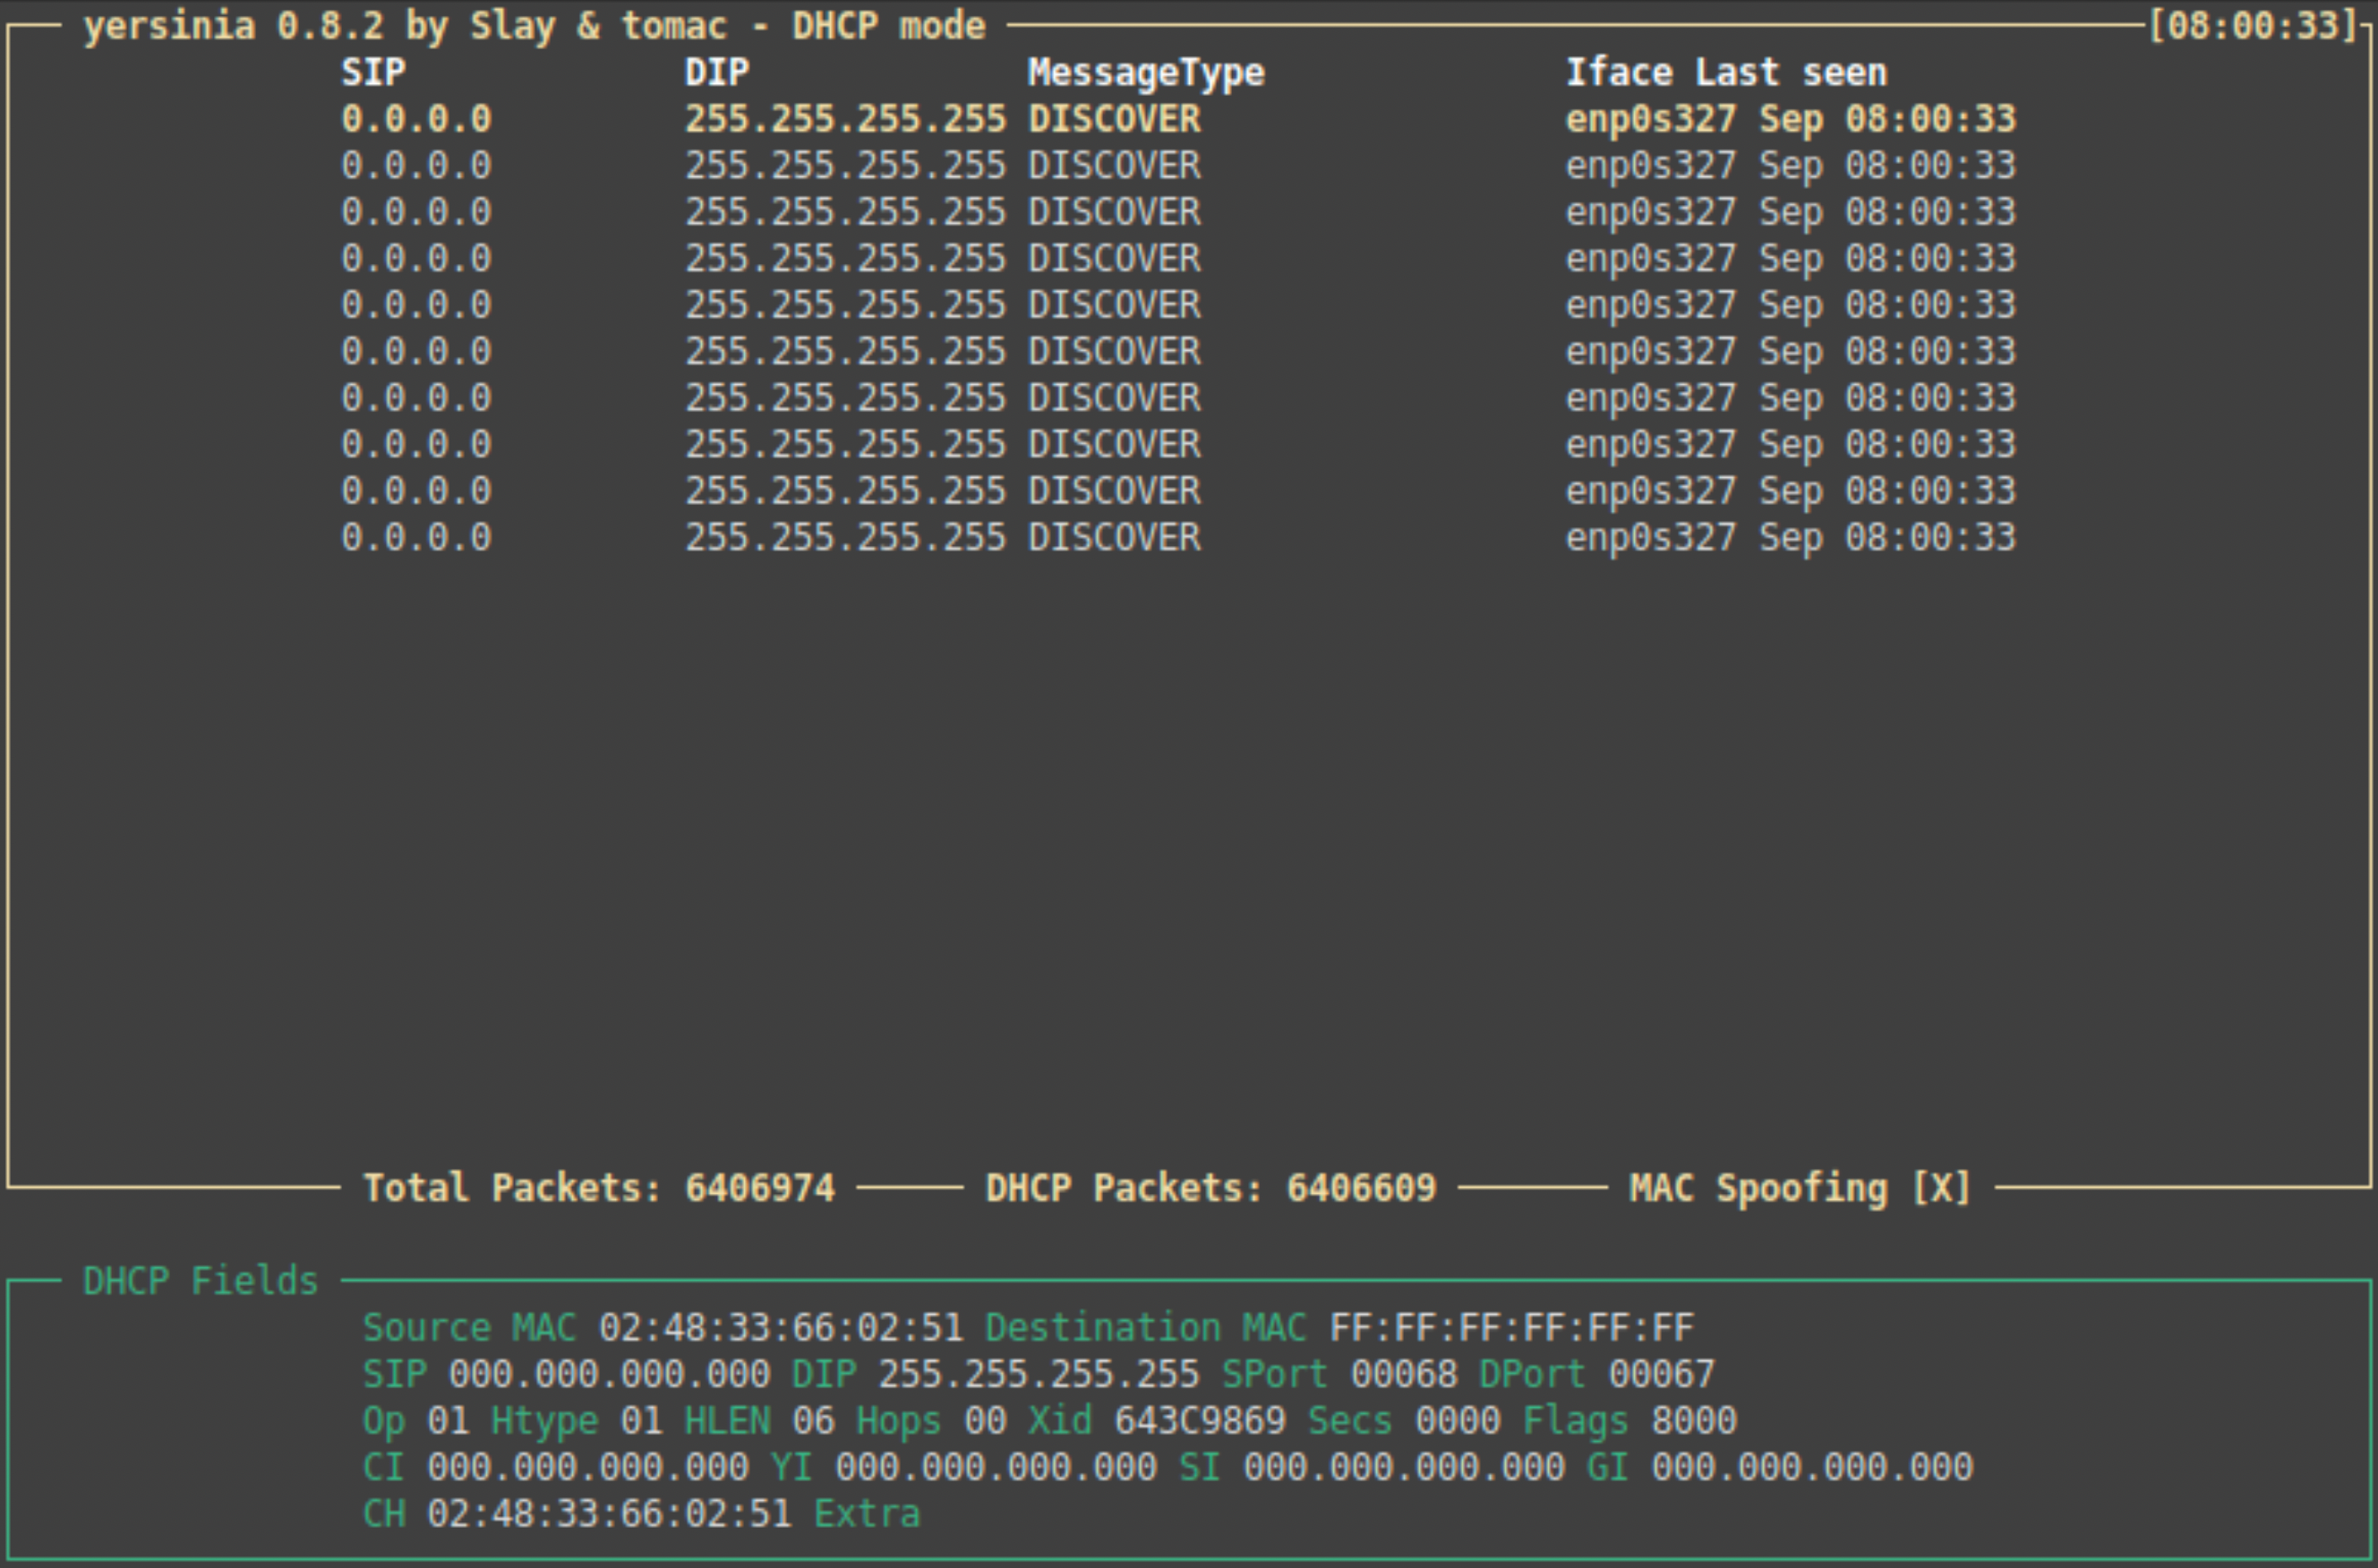Edit the DIP value in DHCP Fields
The image size is (2378, 1568).
[x=1039, y=1374]
